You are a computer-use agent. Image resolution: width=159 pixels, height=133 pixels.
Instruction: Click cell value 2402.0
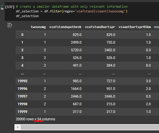point(110,50)
